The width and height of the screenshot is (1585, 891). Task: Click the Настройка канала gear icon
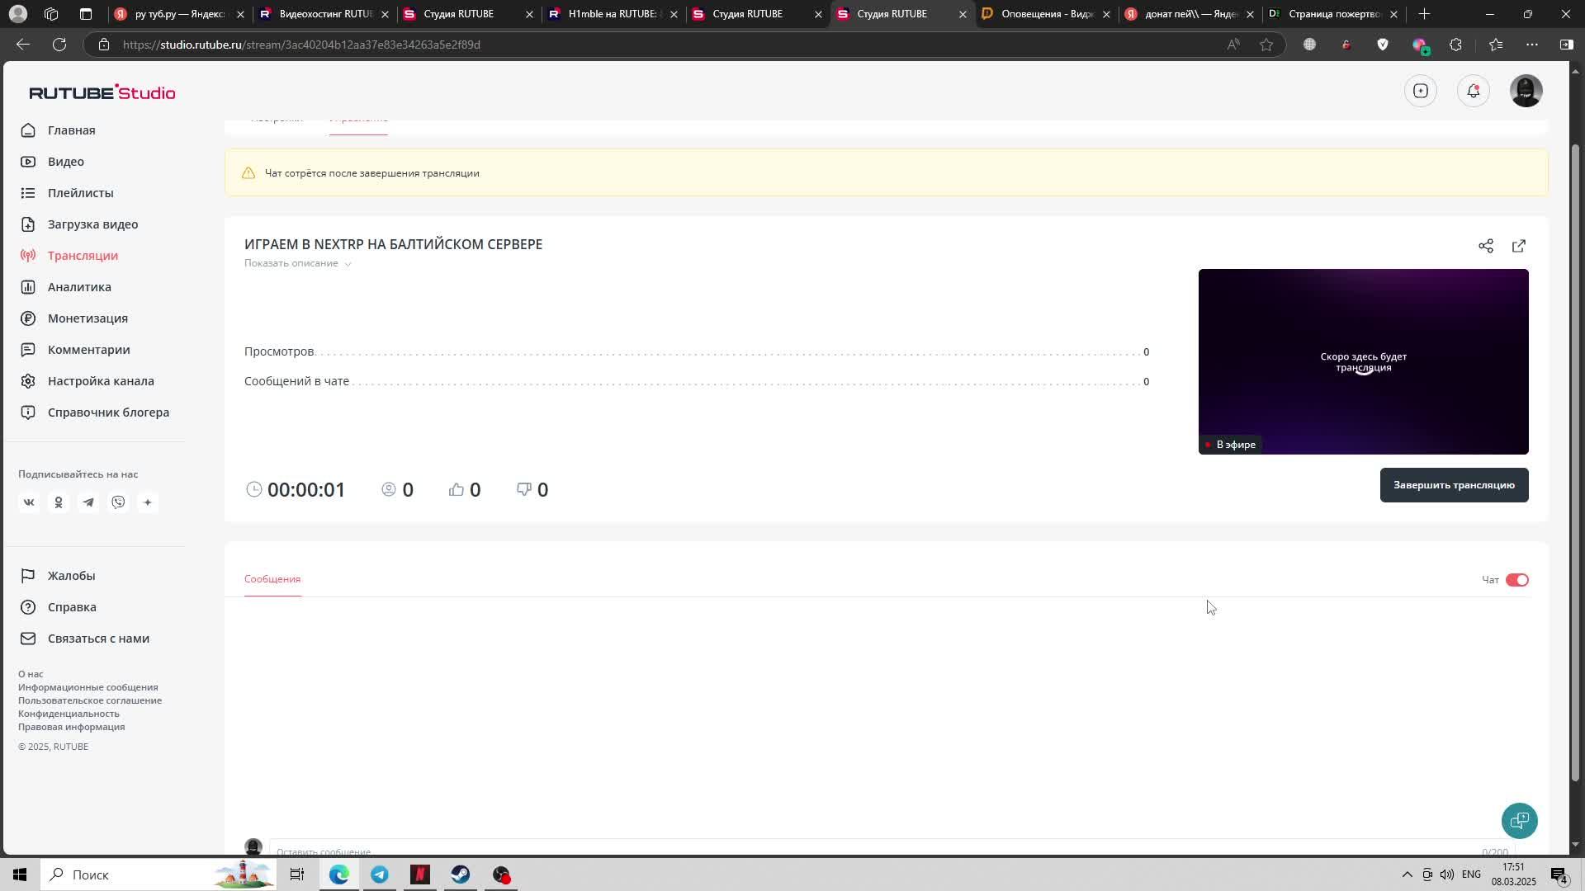pos(28,381)
